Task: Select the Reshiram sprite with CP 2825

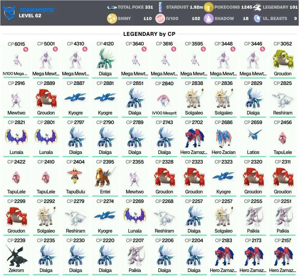Action: tap(283, 100)
